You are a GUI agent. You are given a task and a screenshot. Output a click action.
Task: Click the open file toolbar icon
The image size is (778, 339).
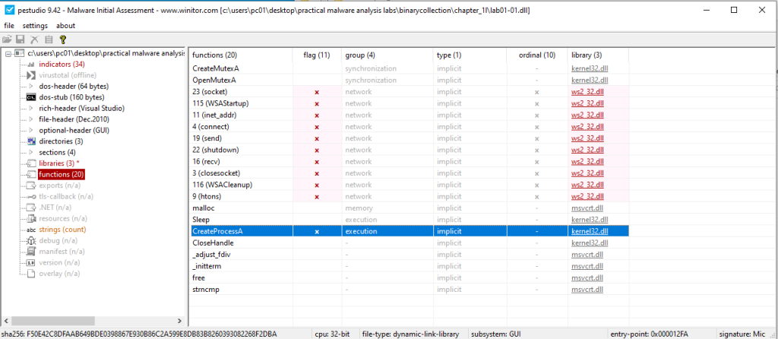click(x=6, y=40)
